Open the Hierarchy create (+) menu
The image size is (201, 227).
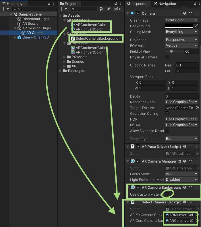point(5,9)
